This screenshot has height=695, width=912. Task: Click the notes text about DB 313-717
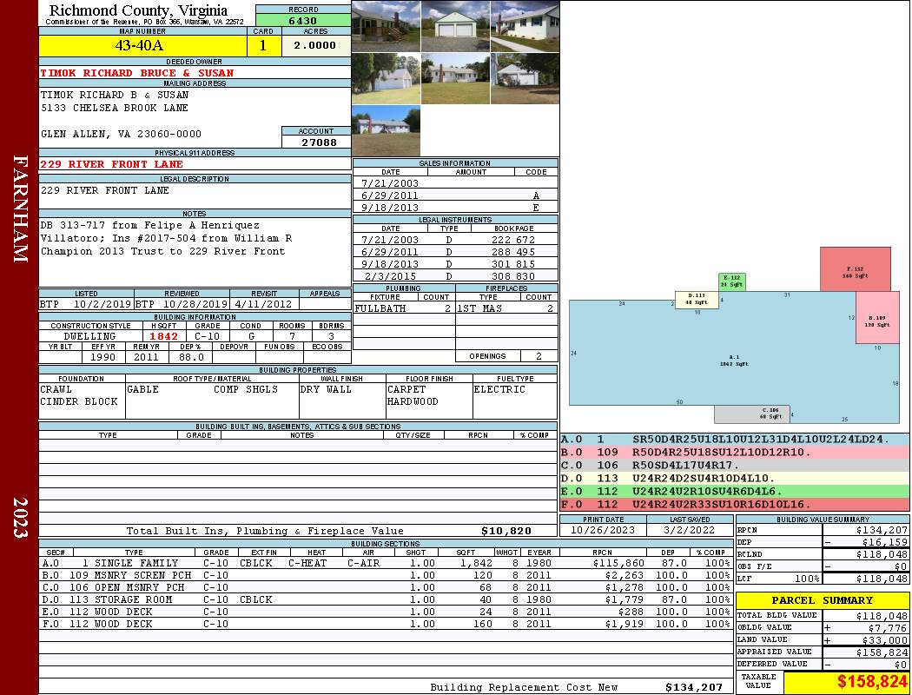[167, 238]
